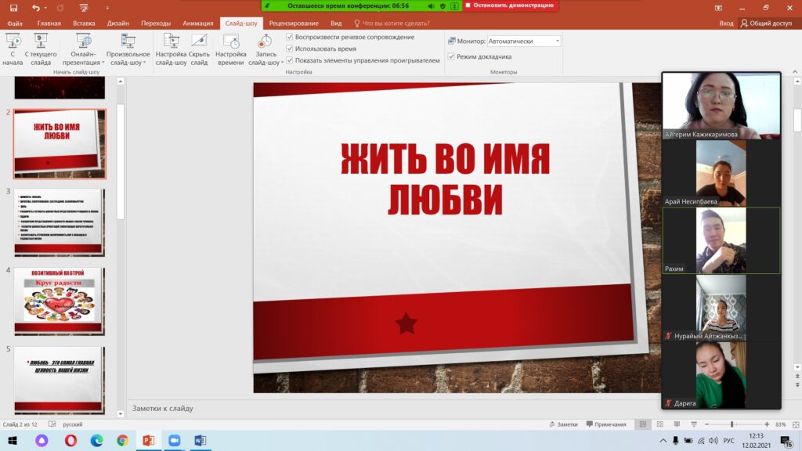The image size is (802, 451).
Task: Start the slideshow from the status bar icon
Action: (x=694, y=424)
